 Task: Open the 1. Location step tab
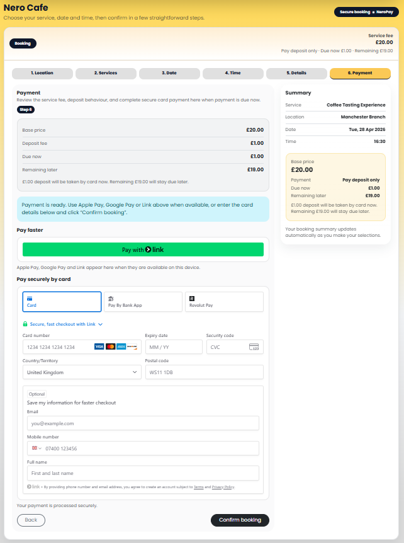pyautogui.click(x=42, y=73)
